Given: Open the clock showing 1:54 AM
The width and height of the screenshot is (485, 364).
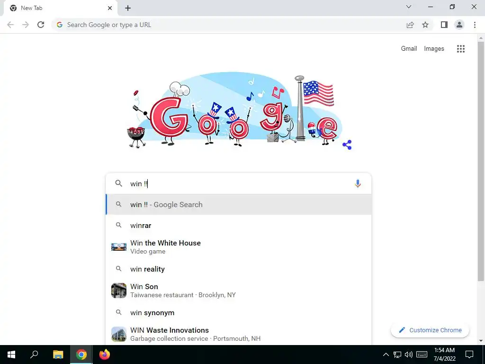Looking at the screenshot, I should click(x=444, y=355).
